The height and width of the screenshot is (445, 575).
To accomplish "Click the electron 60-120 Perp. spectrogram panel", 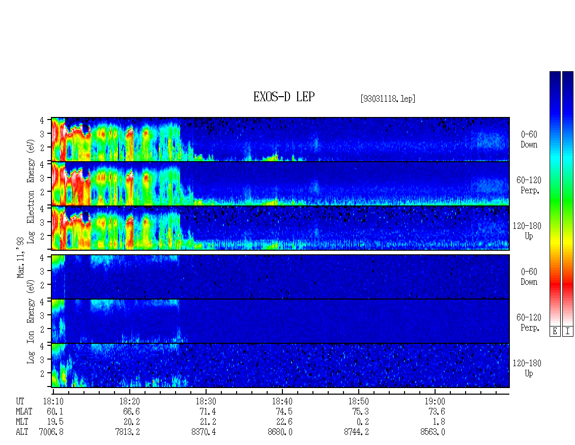I will 280,184.
